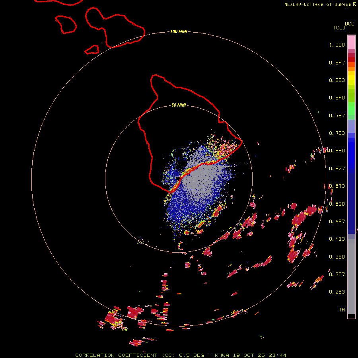Pick the gray segment of the color bar
358x358 pixels.
click(x=351, y=276)
